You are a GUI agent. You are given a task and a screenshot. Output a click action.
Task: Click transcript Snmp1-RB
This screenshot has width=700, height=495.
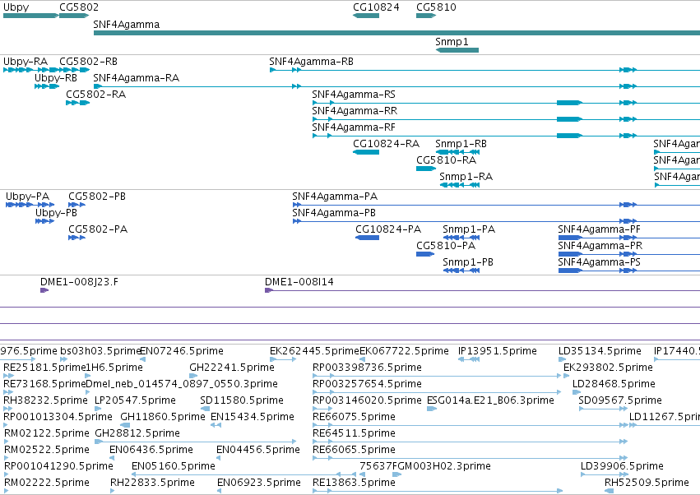coord(461,144)
